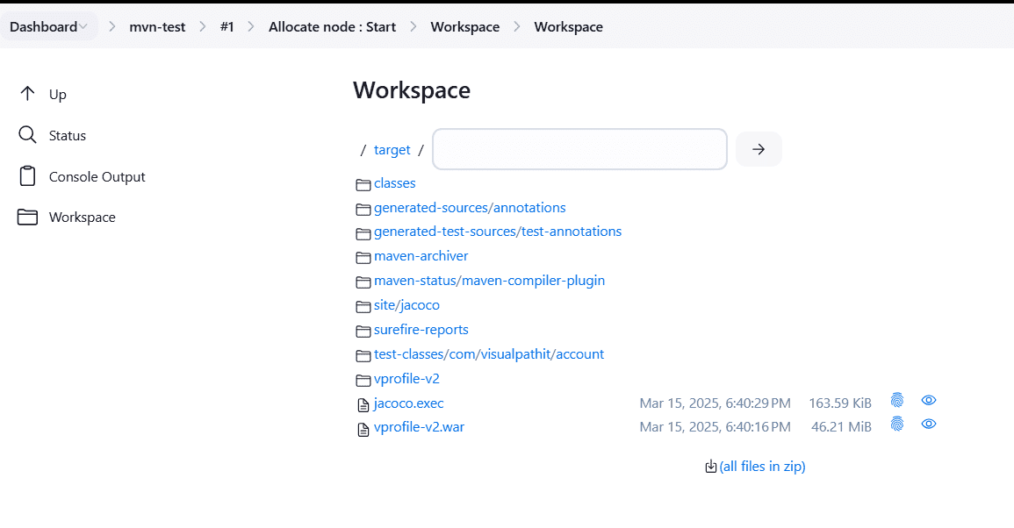Click the zip download icon
The width and height of the screenshot is (1014, 528).
(710, 466)
